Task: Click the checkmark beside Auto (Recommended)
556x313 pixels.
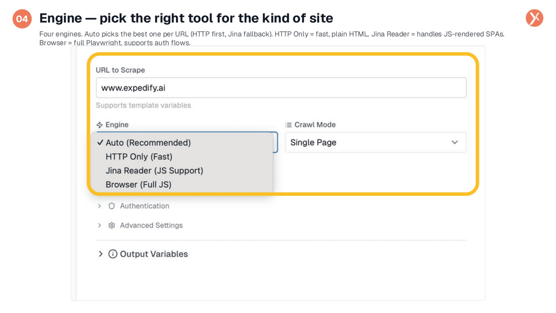Action: click(100, 142)
